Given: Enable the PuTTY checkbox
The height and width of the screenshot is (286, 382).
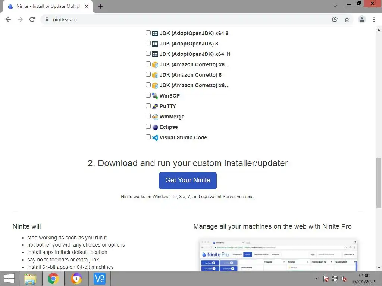Looking at the screenshot, I should [x=148, y=105].
